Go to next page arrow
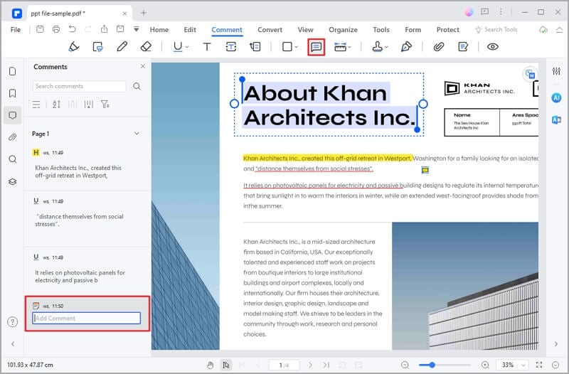The height and width of the screenshot is (374, 569). (310, 365)
